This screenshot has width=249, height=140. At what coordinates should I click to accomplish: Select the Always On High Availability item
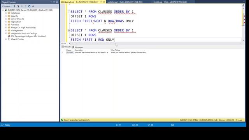pos(23,28)
